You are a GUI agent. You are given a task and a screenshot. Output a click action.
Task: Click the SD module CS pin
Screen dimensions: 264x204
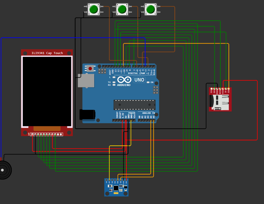pos(229,89)
